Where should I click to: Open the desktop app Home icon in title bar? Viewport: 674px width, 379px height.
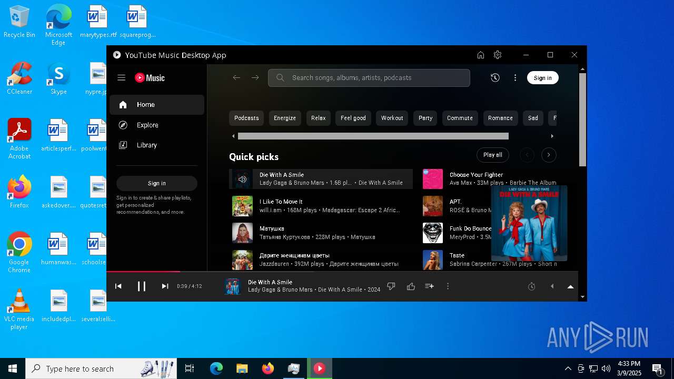[x=480, y=55]
